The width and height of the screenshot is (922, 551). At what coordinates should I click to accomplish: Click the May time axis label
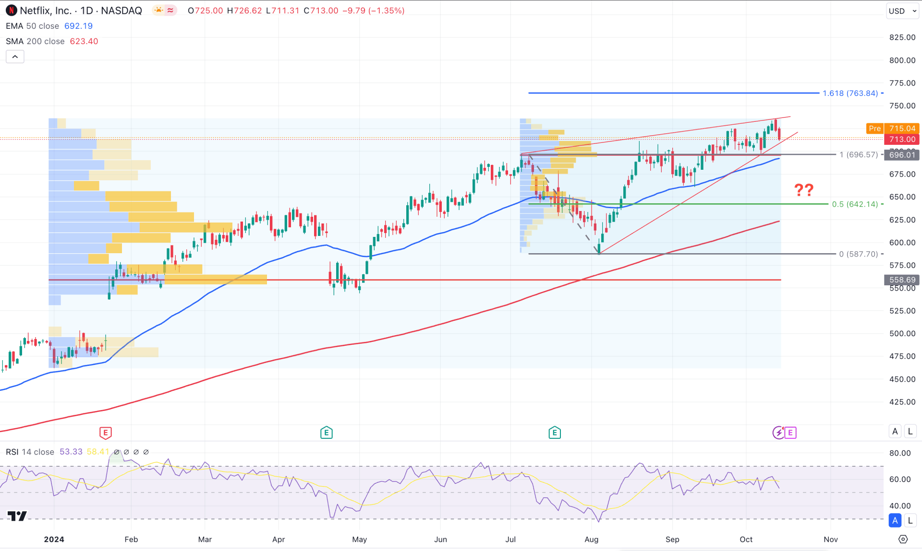pyautogui.click(x=360, y=539)
